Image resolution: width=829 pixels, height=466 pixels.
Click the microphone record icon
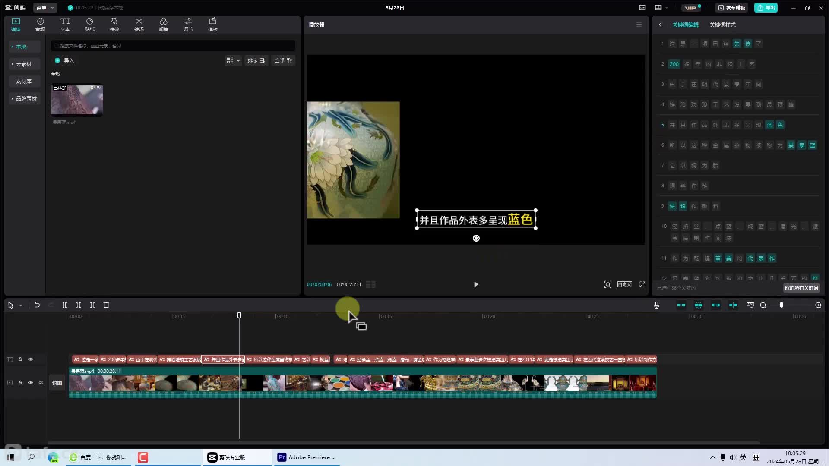(657, 305)
